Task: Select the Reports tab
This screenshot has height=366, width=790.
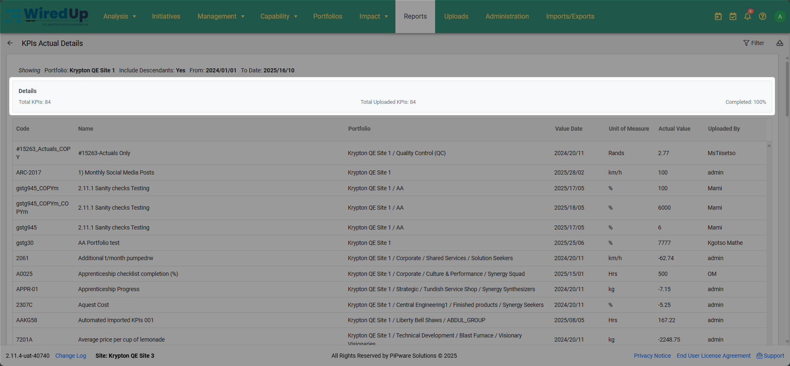Action: (x=415, y=17)
